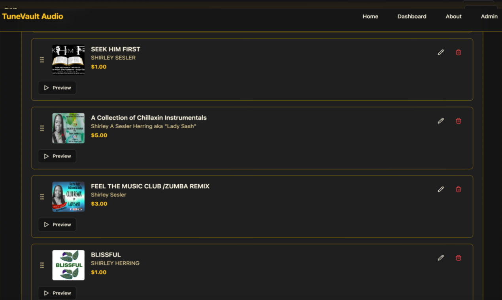Click the TuneVault Audio logo
The width and height of the screenshot is (502, 300).
[x=33, y=16]
